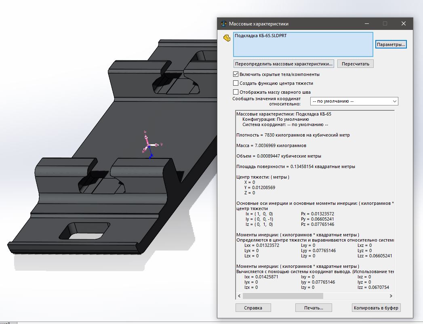Click the Параметры... button
This screenshot has width=423, height=324.
[x=391, y=44]
